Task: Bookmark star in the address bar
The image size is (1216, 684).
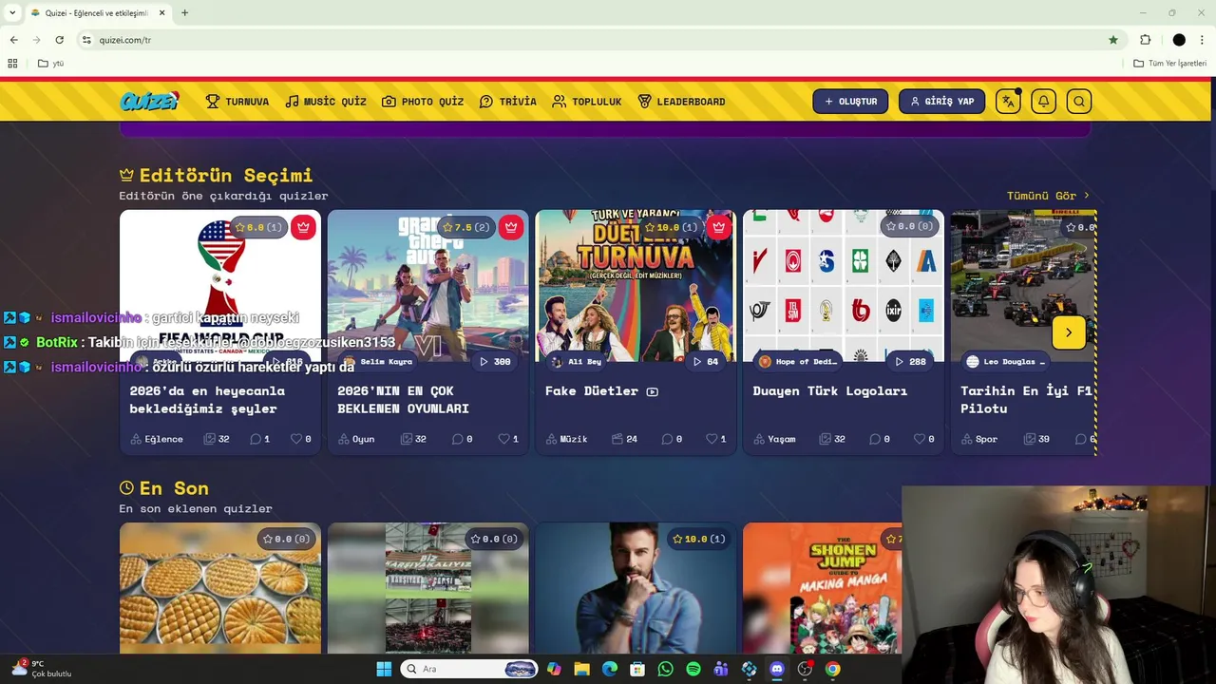Action: 1113,40
